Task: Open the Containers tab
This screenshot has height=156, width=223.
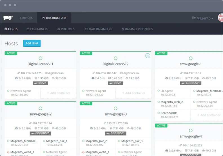Action: (x=37, y=29)
